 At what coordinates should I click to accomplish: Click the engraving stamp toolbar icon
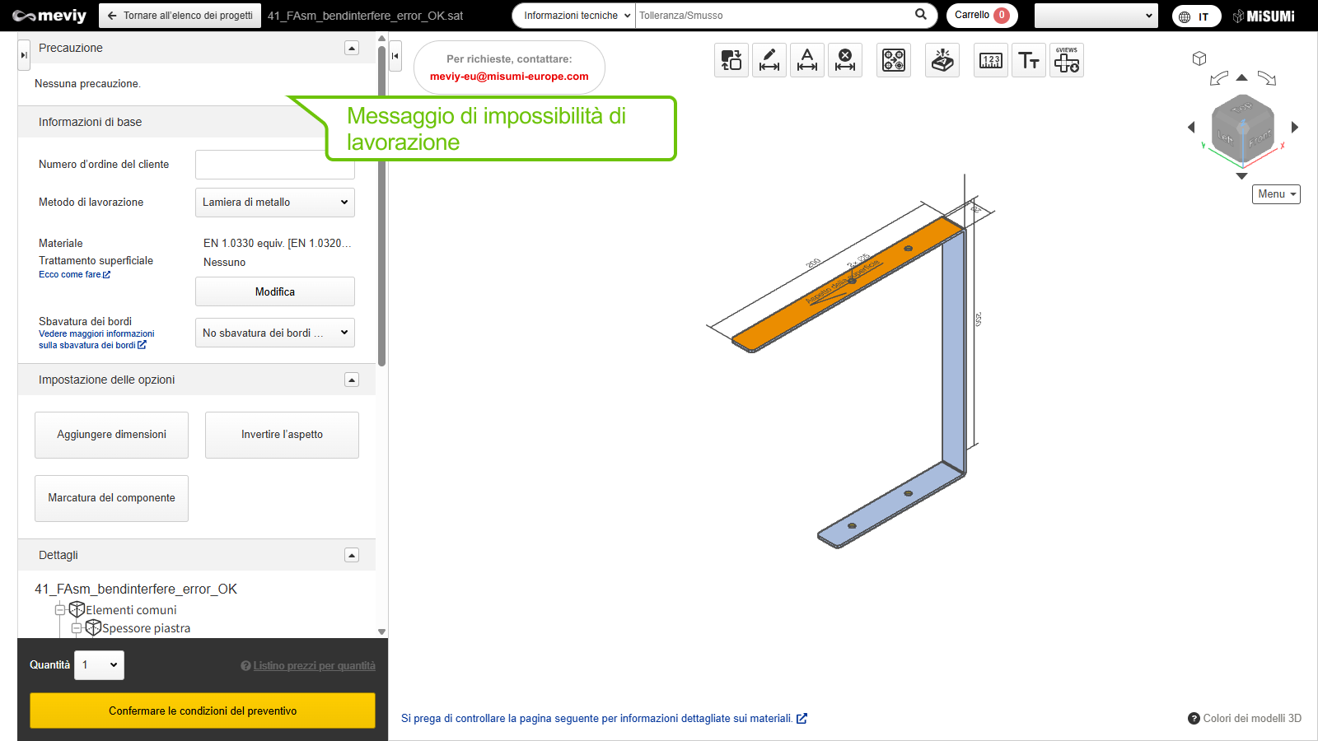[942, 60]
